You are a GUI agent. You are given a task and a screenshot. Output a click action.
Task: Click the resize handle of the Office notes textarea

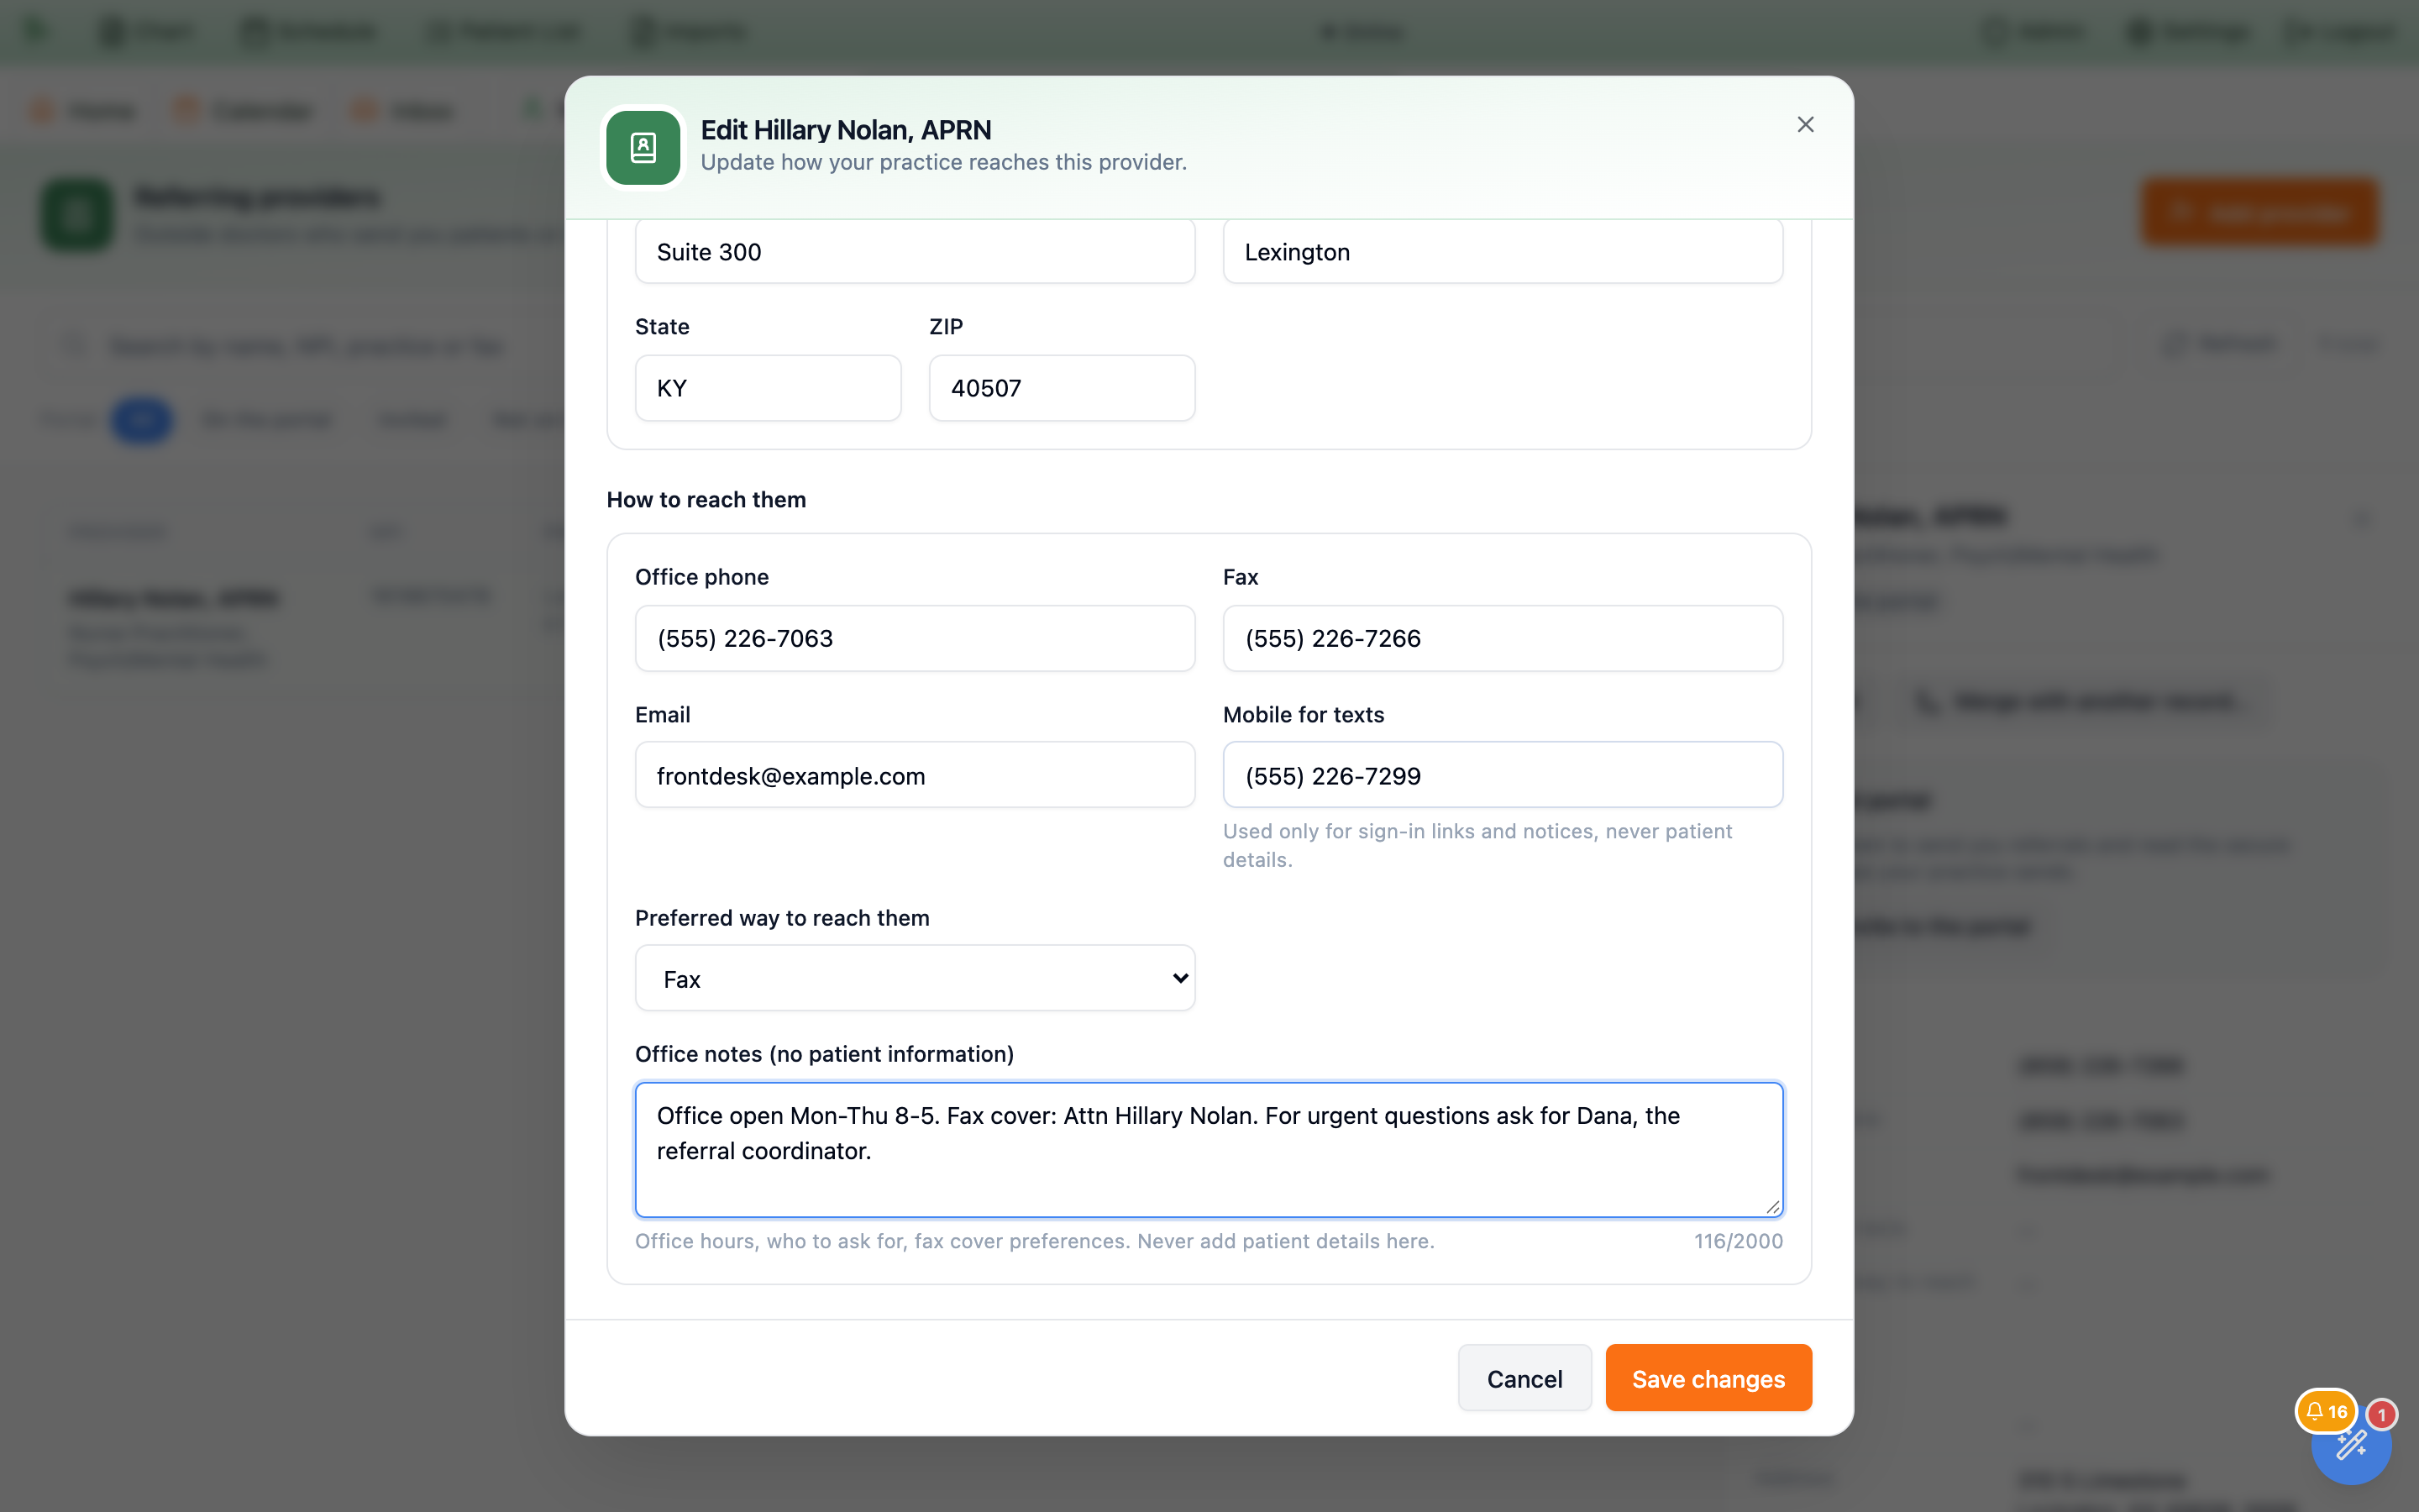point(1772,1206)
